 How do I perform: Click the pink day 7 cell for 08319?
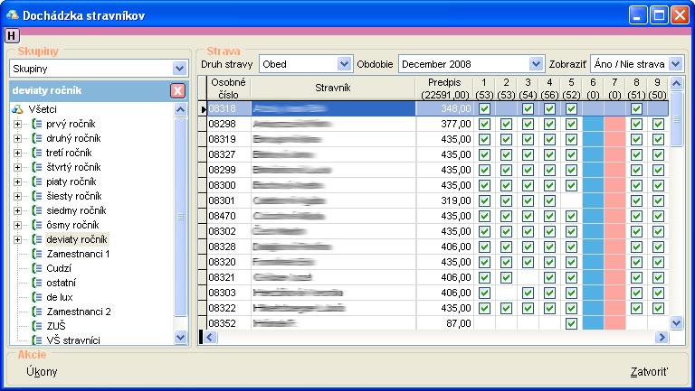coord(614,139)
